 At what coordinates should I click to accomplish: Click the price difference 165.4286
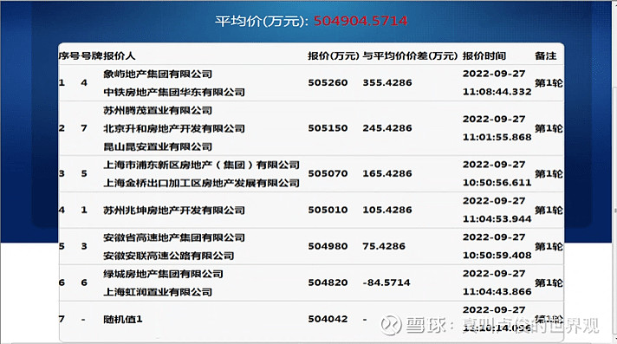[387, 173]
